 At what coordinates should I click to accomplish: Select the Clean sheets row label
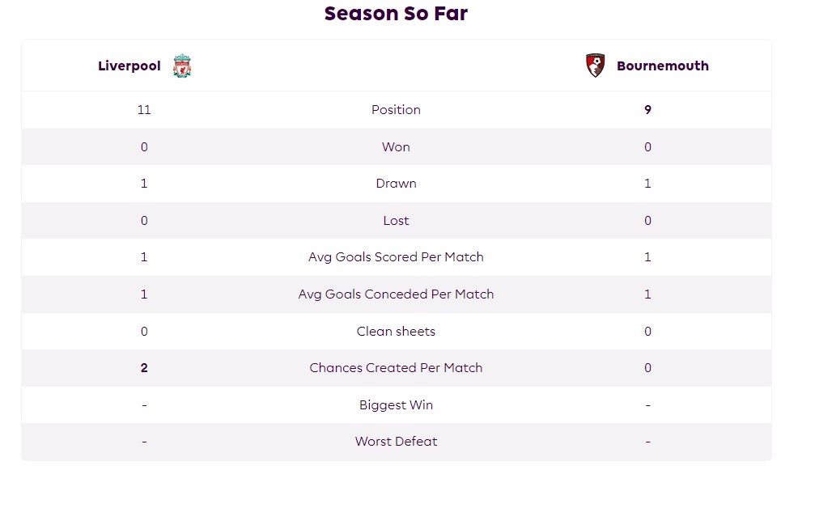(396, 332)
